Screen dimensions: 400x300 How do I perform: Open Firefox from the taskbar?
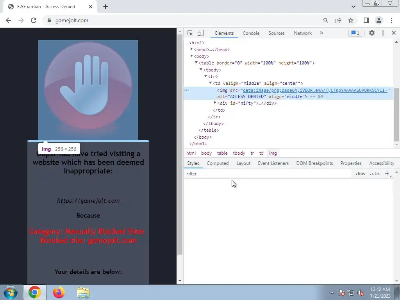click(x=59, y=292)
